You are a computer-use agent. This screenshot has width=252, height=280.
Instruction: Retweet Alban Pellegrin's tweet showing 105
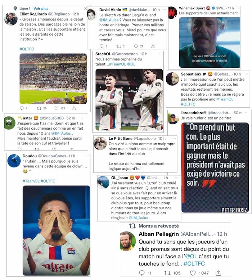(x=167, y=273)
